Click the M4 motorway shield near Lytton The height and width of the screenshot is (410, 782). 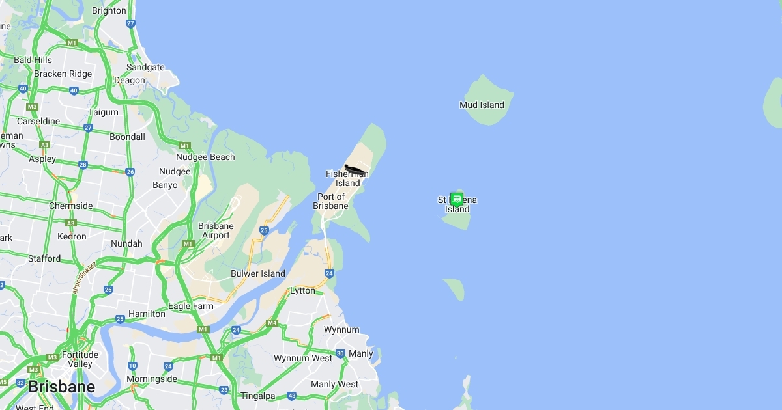click(272, 323)
